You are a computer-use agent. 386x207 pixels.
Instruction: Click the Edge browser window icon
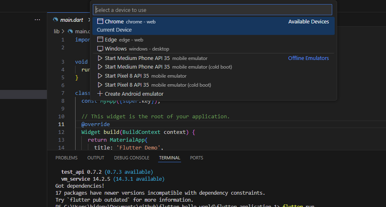tap(100, 40)
